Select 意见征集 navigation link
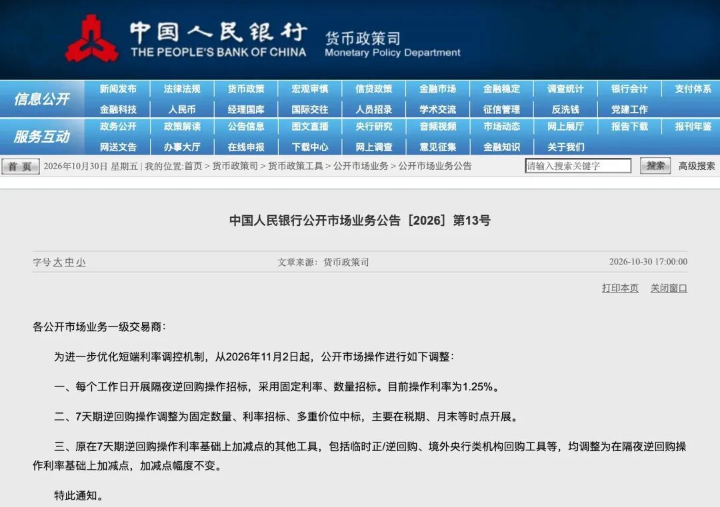This screenshot has height=507, width=720. click(437, 147)
